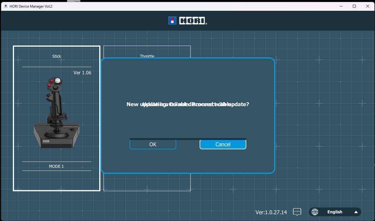This screenshot has width=375, height=221.
Task: Open the feedback speech bubble icon
Action: coord(297,212)
